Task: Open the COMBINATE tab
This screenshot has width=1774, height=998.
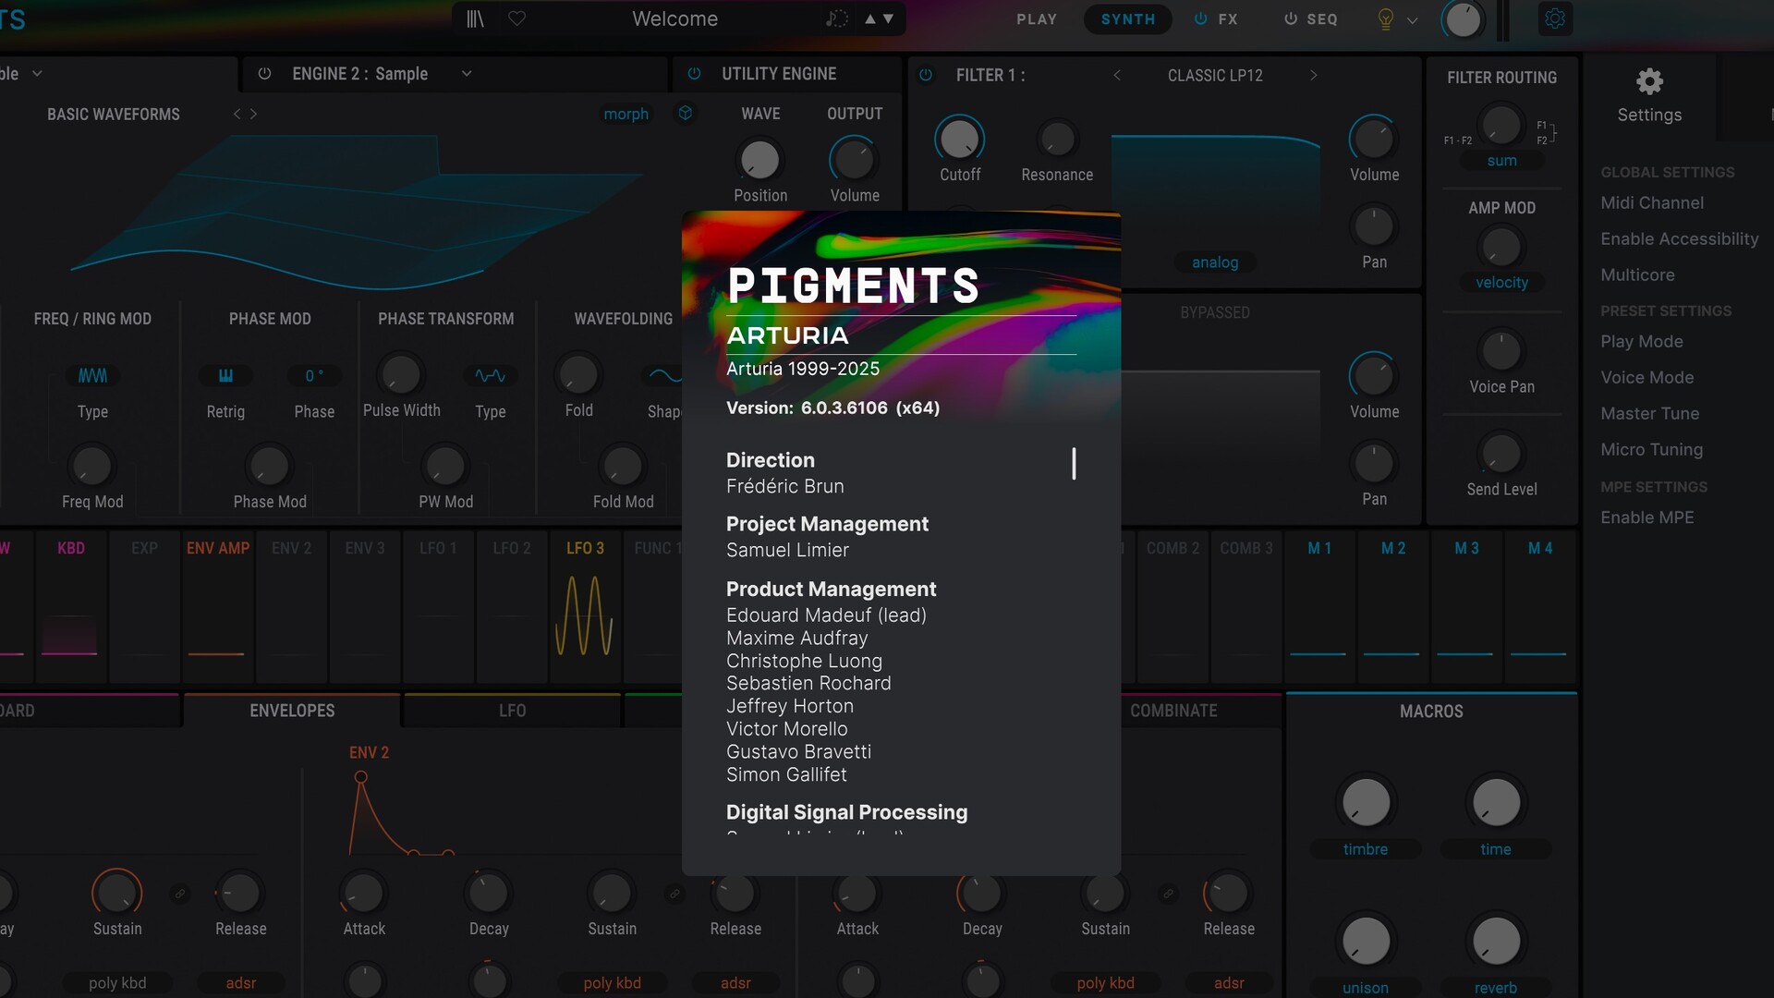Action: tap(1173, 711)
